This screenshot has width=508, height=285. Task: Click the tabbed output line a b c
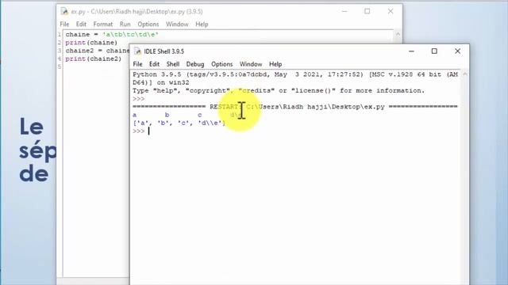pyautogui.click(x=187, y=115)
